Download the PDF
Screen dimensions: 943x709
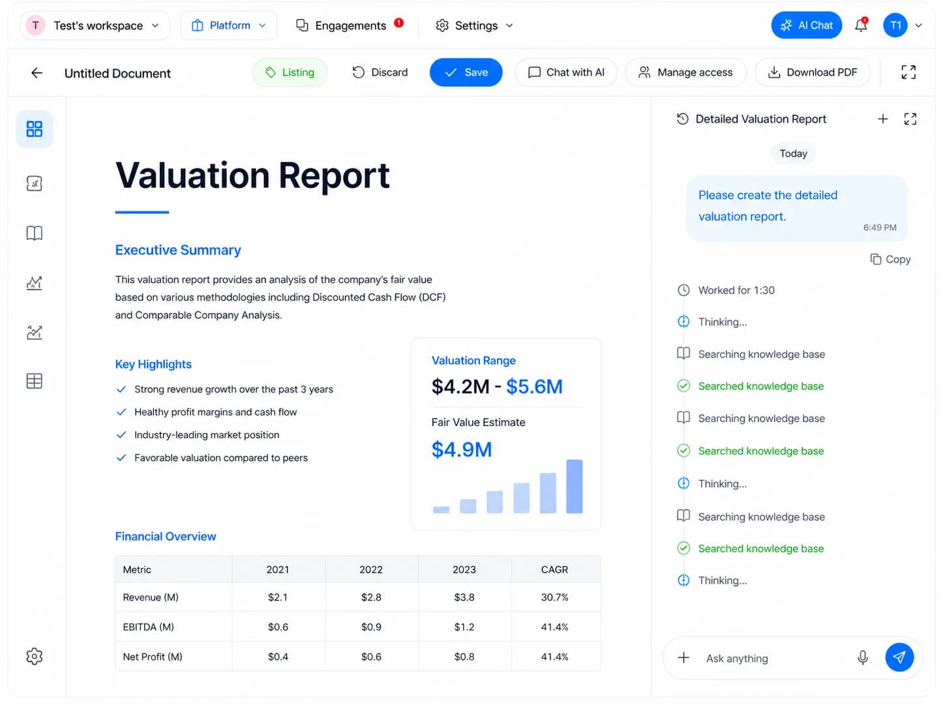click(813, 72)
